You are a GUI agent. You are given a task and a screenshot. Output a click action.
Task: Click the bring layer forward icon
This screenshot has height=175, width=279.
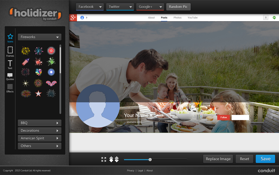(111, 159)
